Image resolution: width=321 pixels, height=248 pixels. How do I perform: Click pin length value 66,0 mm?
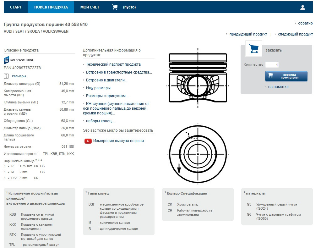point(68,135)
